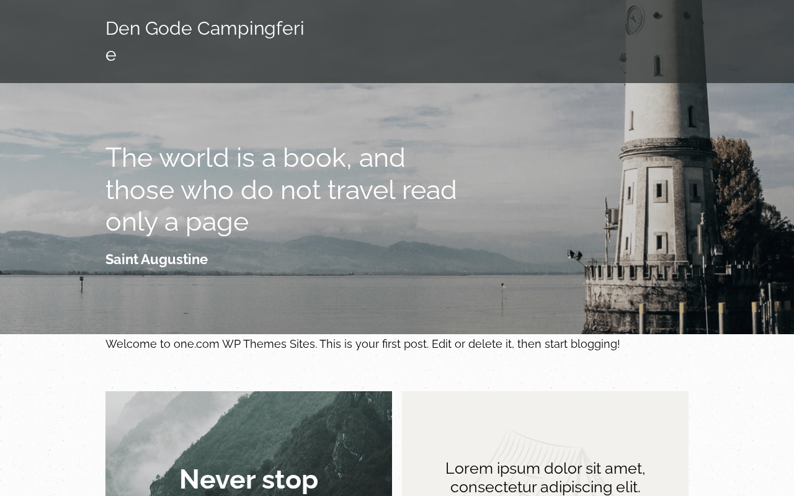Open the misty mountain image card
The width and height of the screenshot is (794, 496).
click(249, 443)
